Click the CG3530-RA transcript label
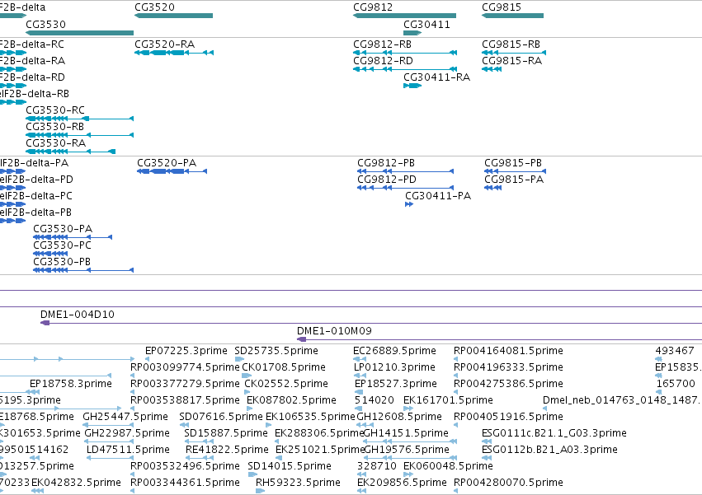 tap(56, 143)
